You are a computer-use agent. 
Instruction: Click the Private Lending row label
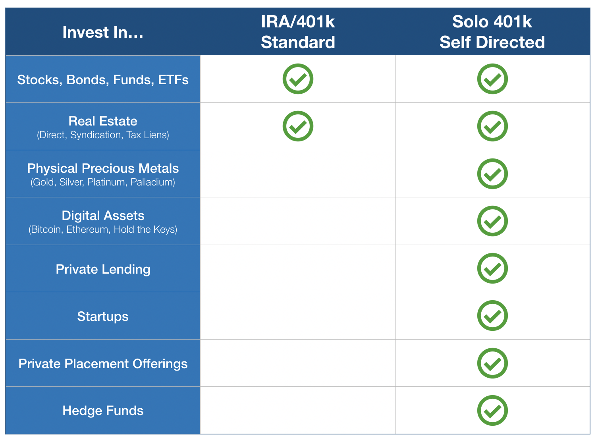[103, 269]
